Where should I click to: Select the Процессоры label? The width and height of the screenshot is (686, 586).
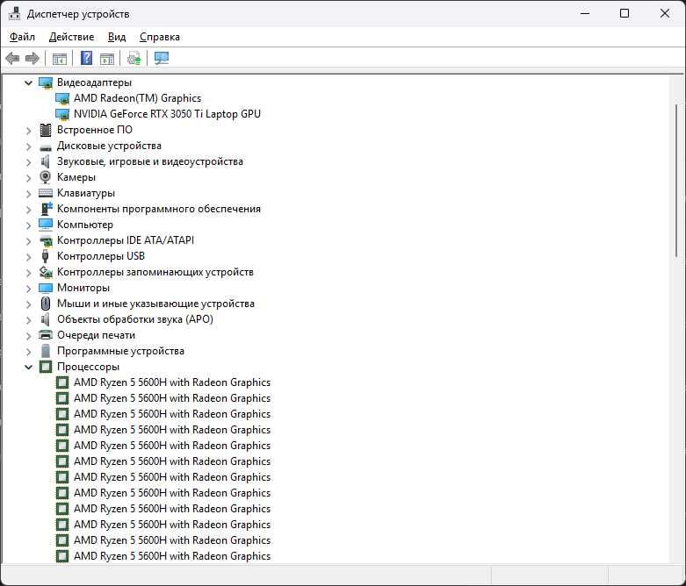[88, 367]
